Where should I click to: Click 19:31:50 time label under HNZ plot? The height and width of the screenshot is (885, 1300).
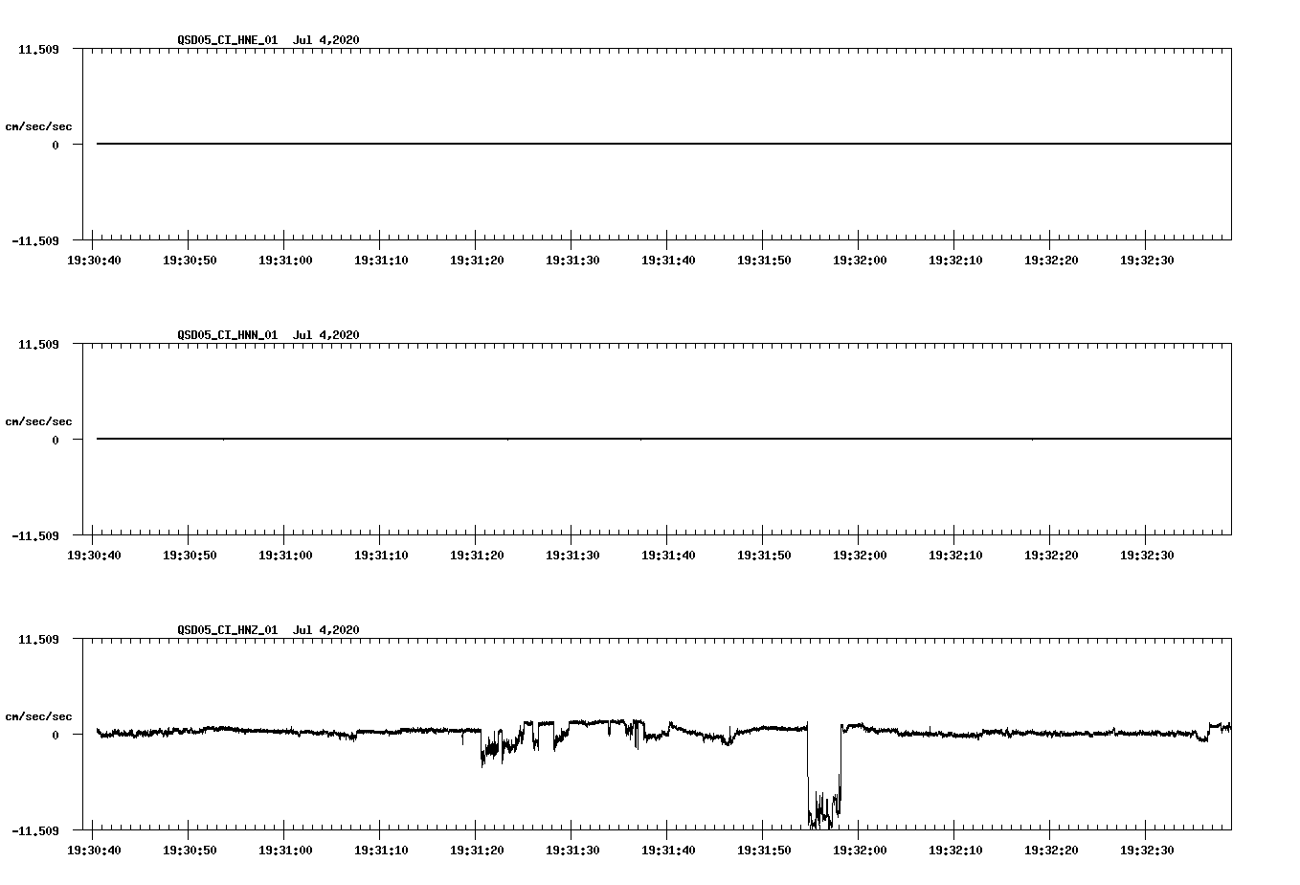pyautogui.click(x=764, y=851)
